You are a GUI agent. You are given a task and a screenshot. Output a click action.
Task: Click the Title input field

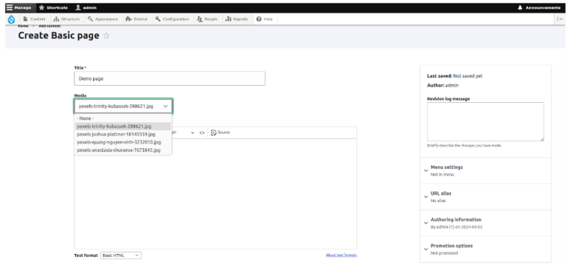coord(170,79)
